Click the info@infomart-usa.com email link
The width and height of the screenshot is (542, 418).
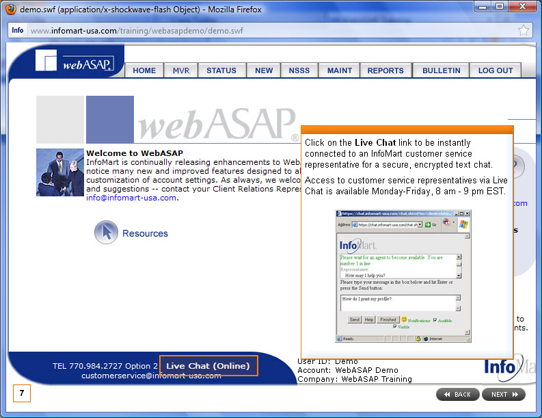pyautogui.click(x=131, y=198)
